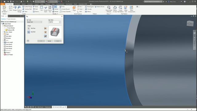This screenshot has height=111, width=197.
Task: Select the first rip side option icon
Action: click(45, 28)
